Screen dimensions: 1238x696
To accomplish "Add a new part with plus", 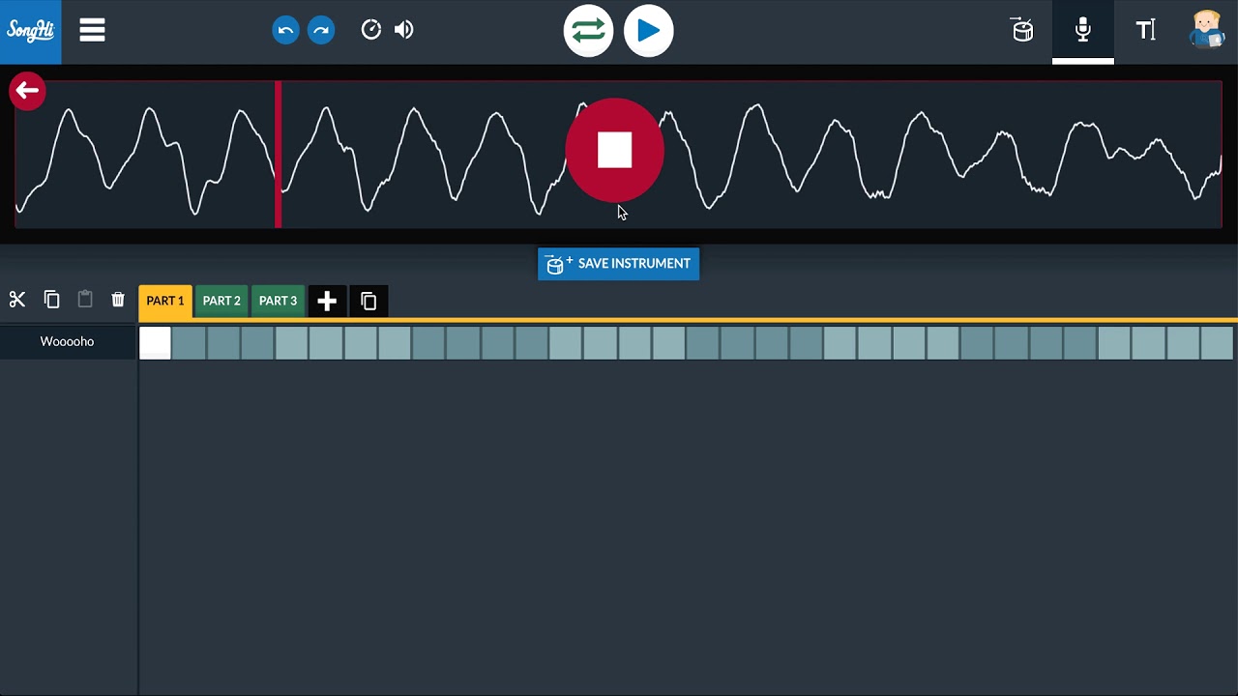I will tap(327, 301).
